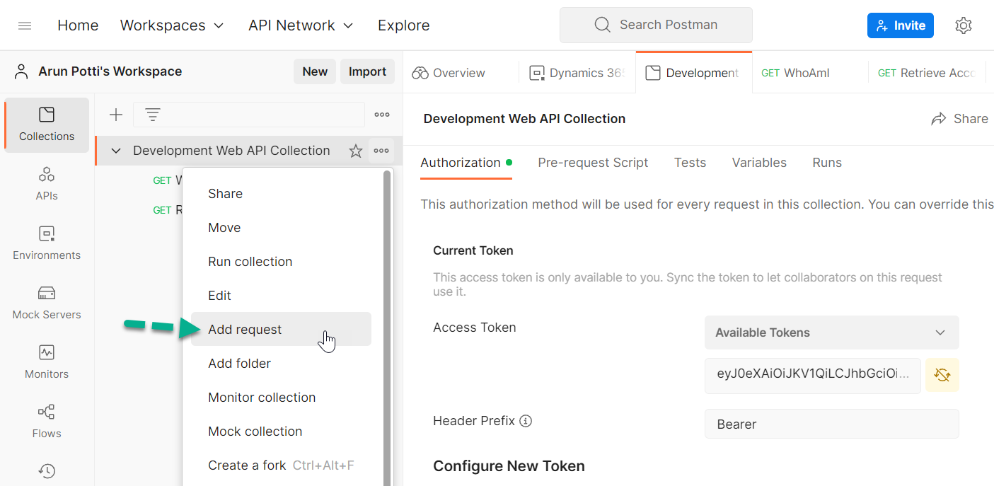994x486 pixels.
Task: Select Flows in the sidebar
Action: point(46,421)
